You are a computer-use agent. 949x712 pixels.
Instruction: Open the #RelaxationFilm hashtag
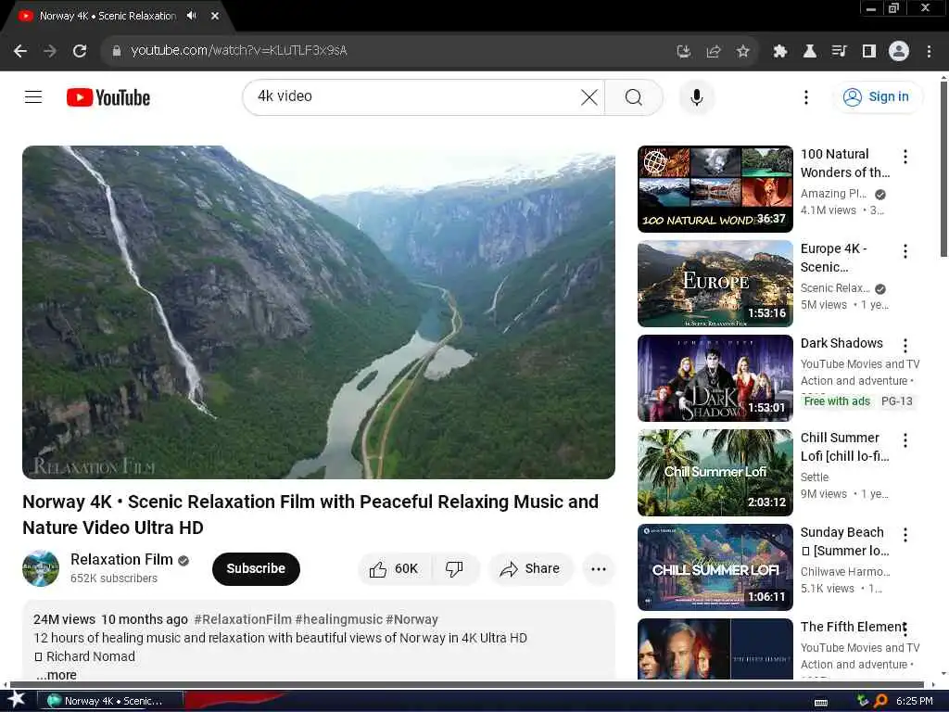(243, 619)
